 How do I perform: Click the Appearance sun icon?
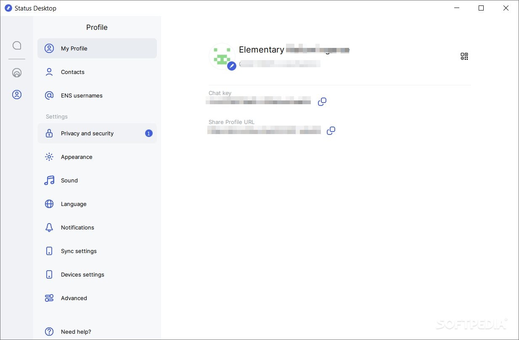49,157
